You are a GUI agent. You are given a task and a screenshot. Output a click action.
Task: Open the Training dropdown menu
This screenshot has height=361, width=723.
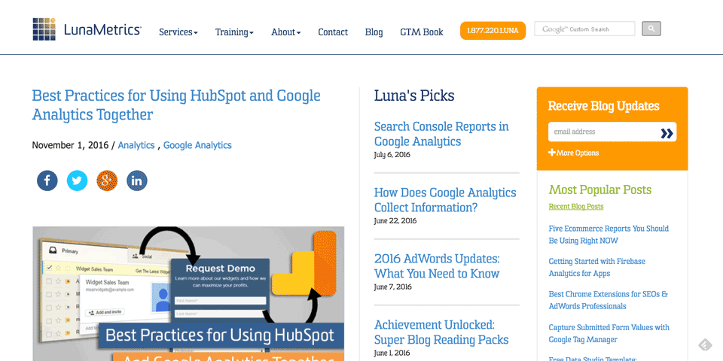(234, 32)
